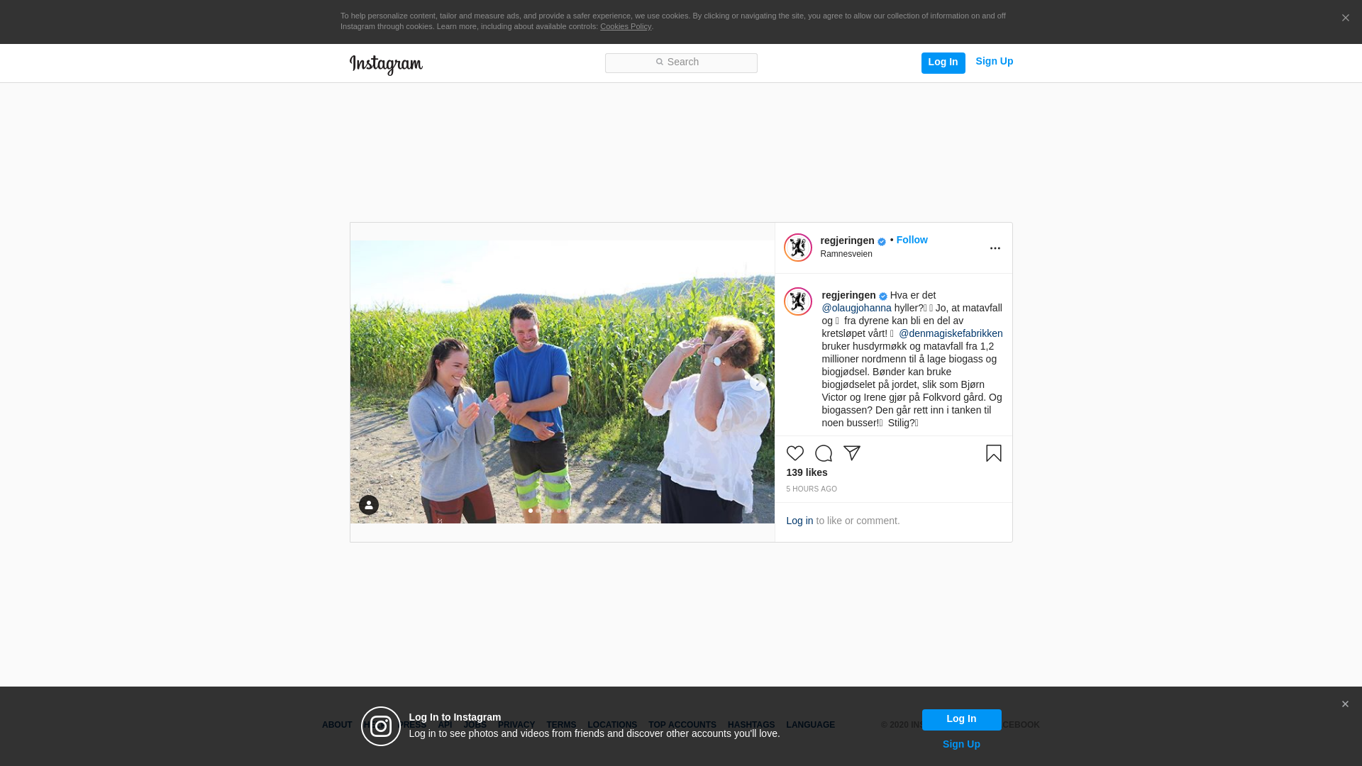Open the regjeringen username in caption
This screenshot has width=1362, height=766.
point(848,295)
